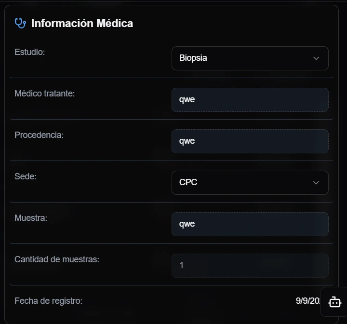The height and width of the screenshot is (324, 347).
Task: Click the chevron arrow in the Sede selector
Action: tap(316, 183)
